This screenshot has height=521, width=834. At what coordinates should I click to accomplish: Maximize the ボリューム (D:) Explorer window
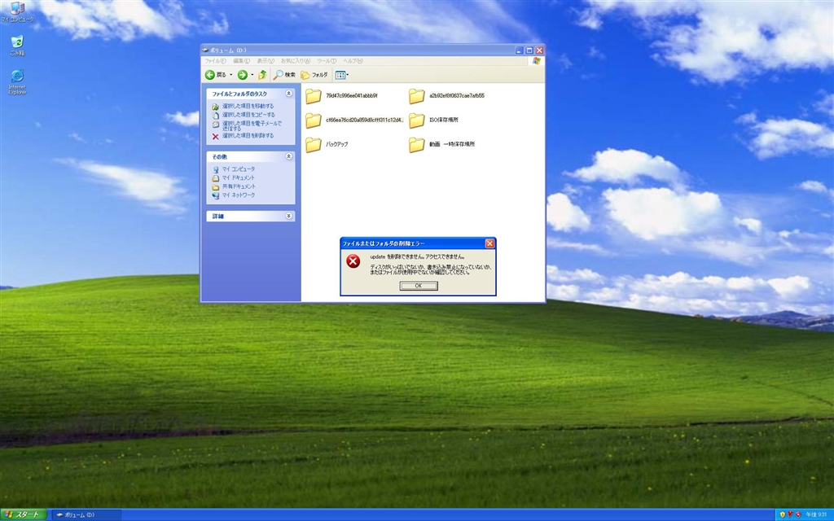click(x=529, y=50)
